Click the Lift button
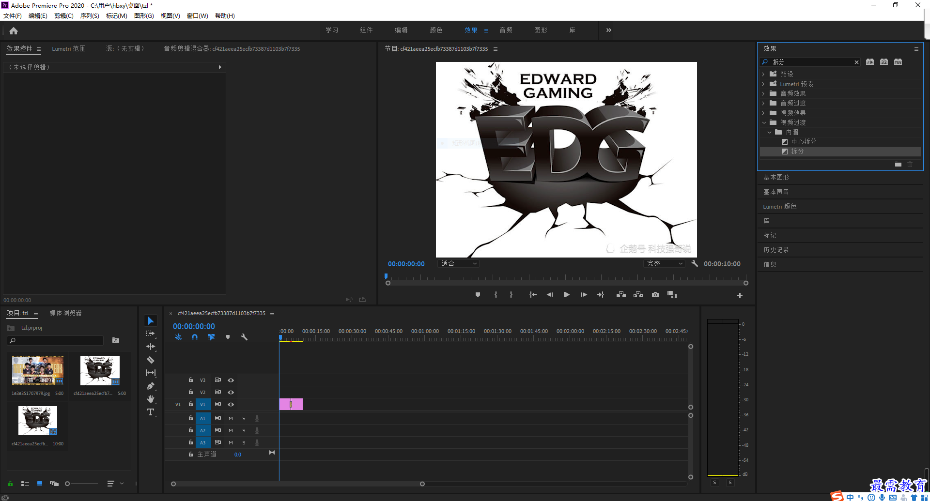The width and height of the screenshot is (930, 501). pyautogui.click(x=621, y=295)
